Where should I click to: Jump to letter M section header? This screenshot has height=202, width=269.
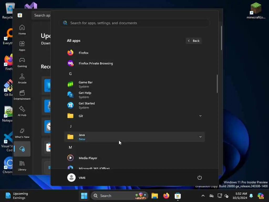point(70,147)
